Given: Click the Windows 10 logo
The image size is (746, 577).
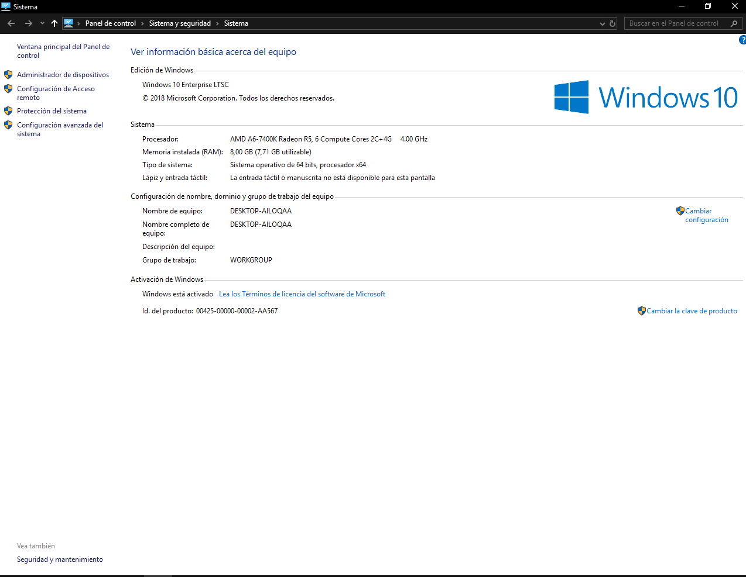Looking at the screenshot, I should coord(646,97).
